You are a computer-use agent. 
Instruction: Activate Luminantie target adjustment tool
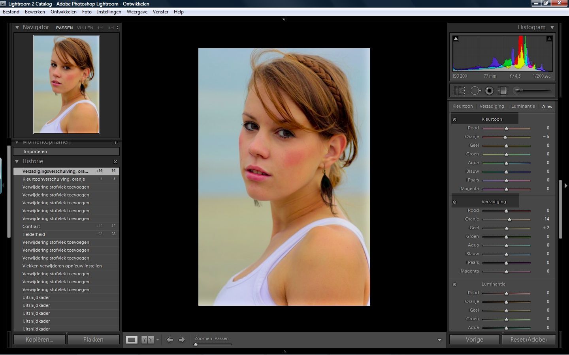click(x=454, y=284)
